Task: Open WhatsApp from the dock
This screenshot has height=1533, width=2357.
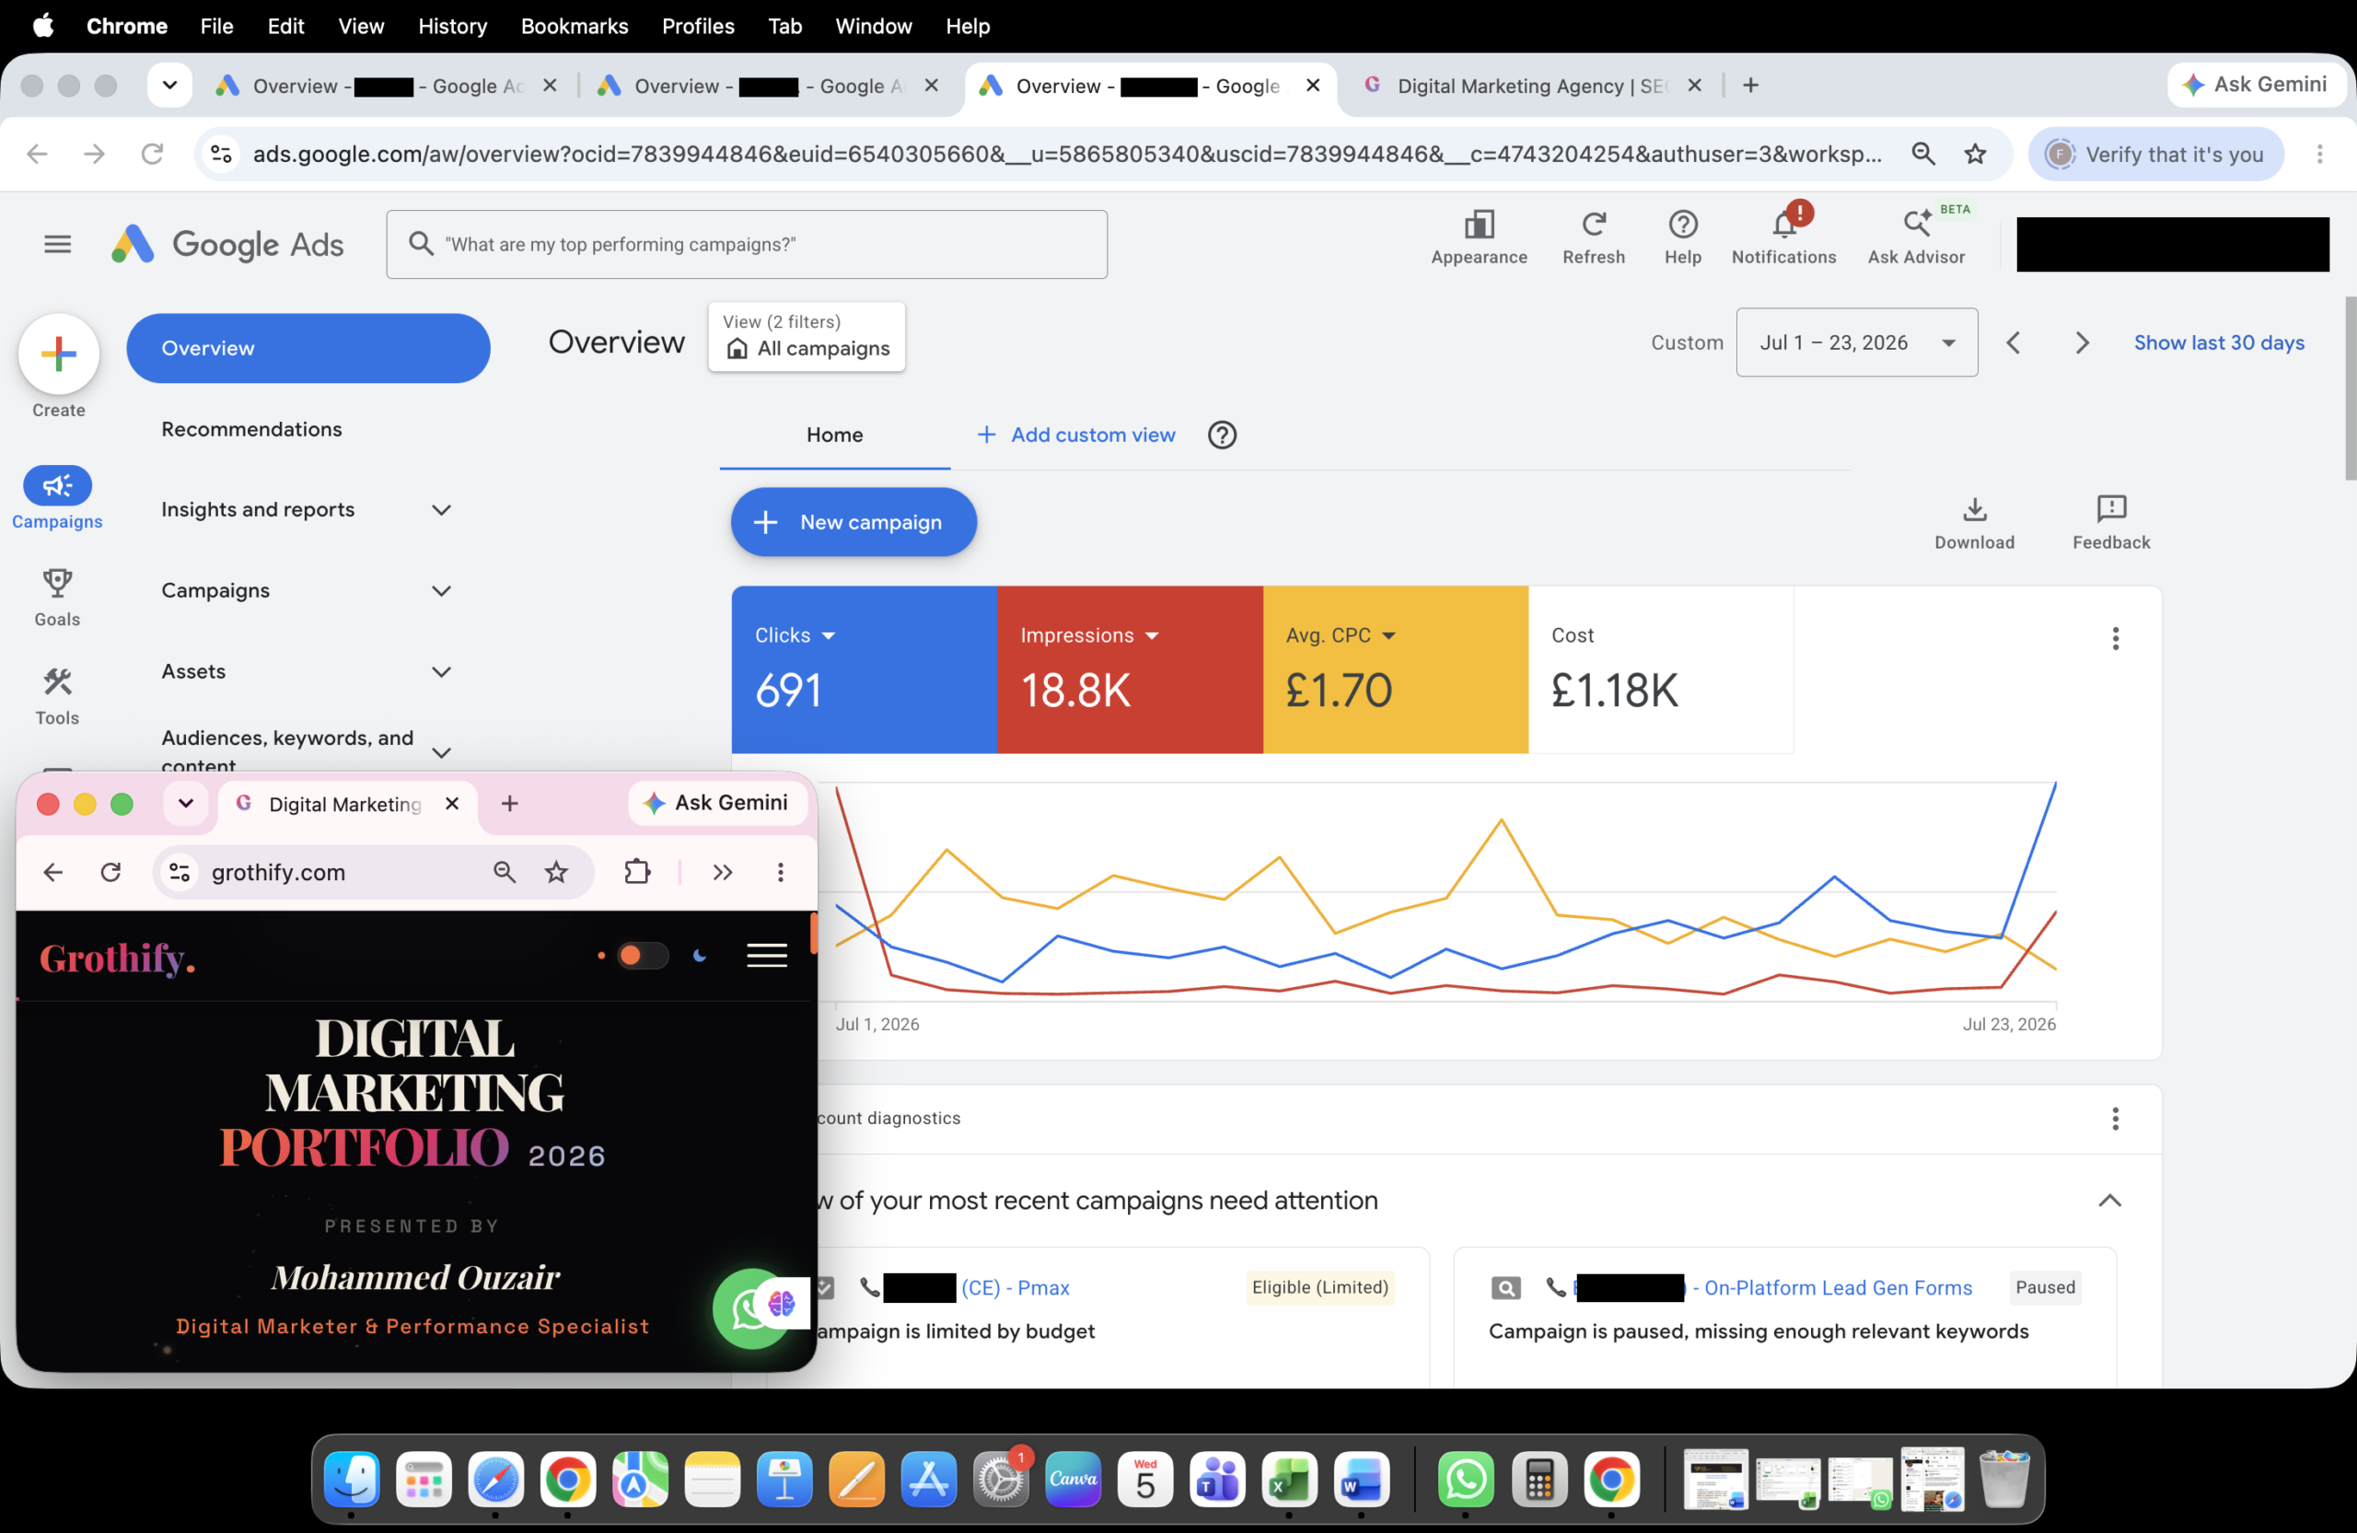Action: pyautogui.click(x=1465, y=1480)
